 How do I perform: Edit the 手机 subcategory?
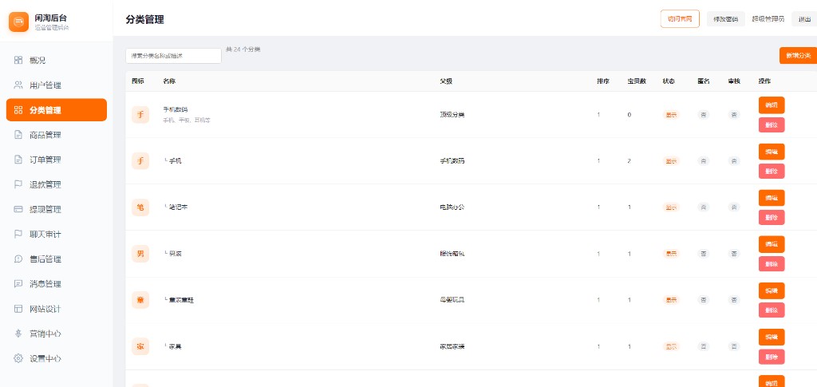772,152
